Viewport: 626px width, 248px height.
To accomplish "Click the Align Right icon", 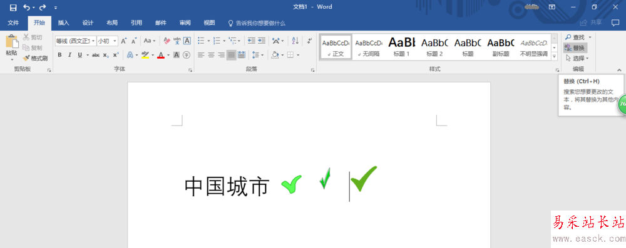I will [221, 55].
